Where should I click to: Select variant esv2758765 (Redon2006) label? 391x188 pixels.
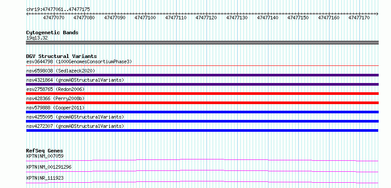coord(55,89)
